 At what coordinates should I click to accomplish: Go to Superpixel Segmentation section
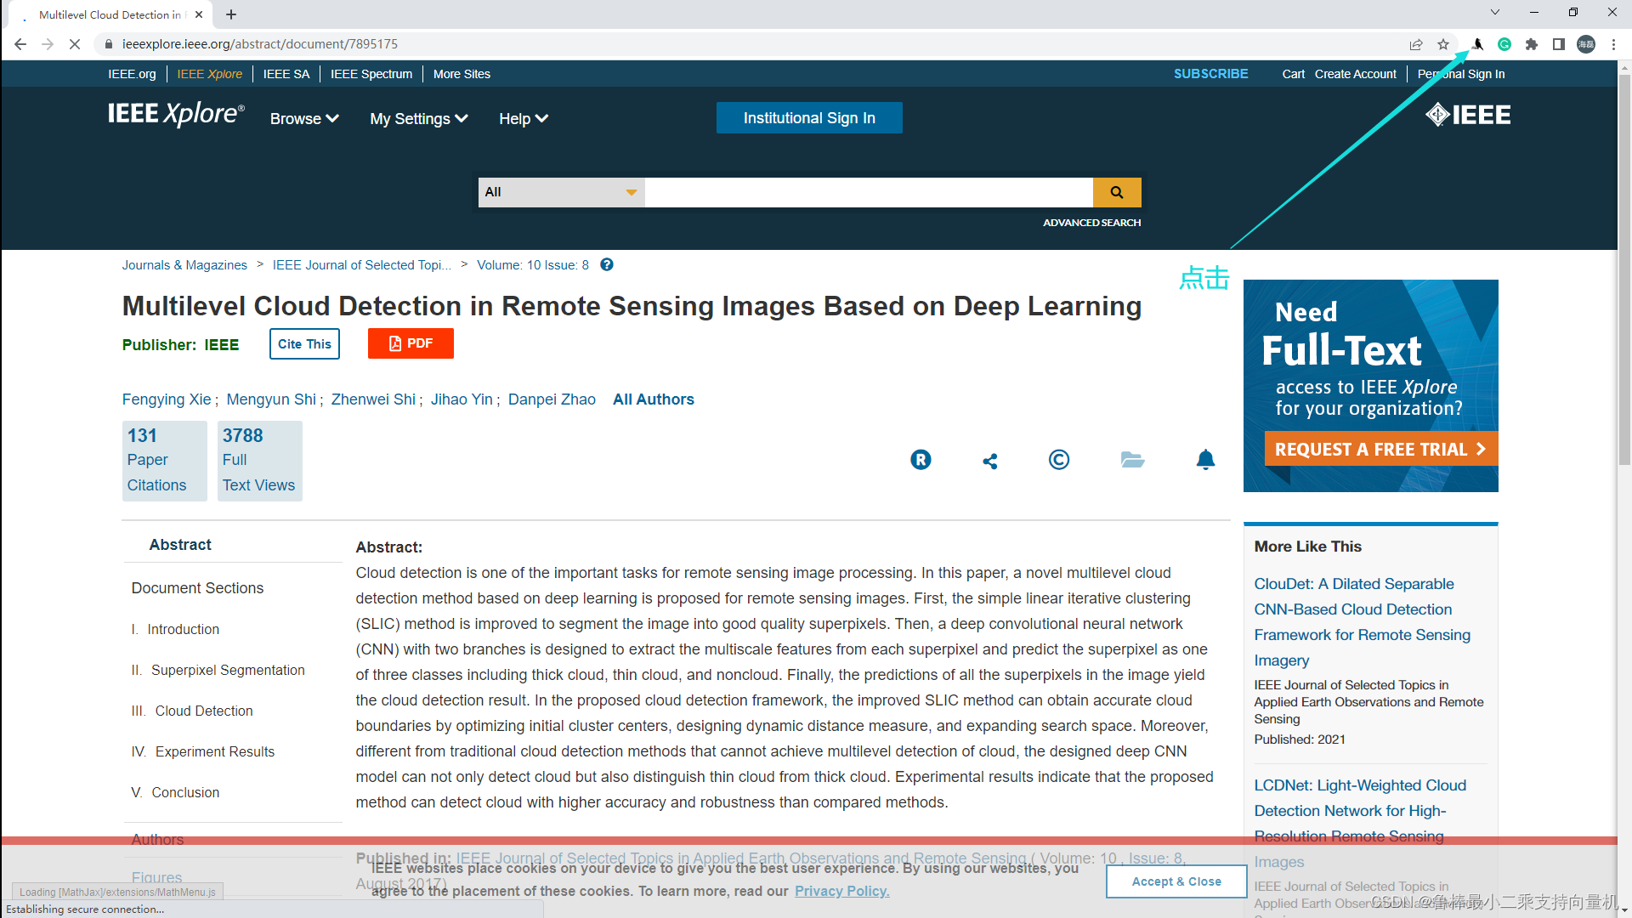218,670
